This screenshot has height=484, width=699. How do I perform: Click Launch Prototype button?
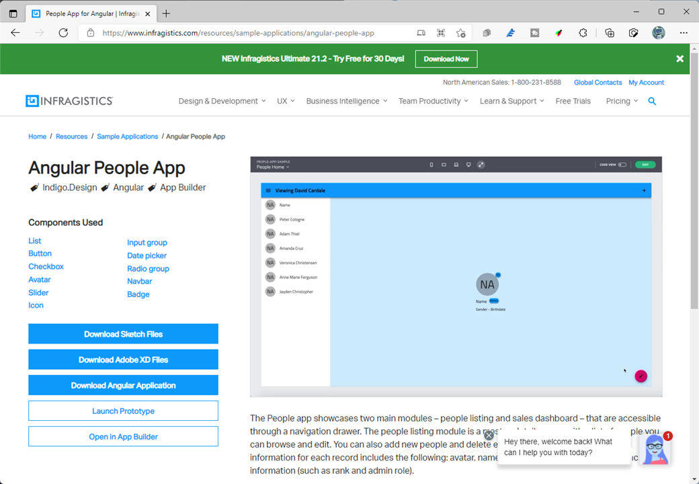pos(124,411)
